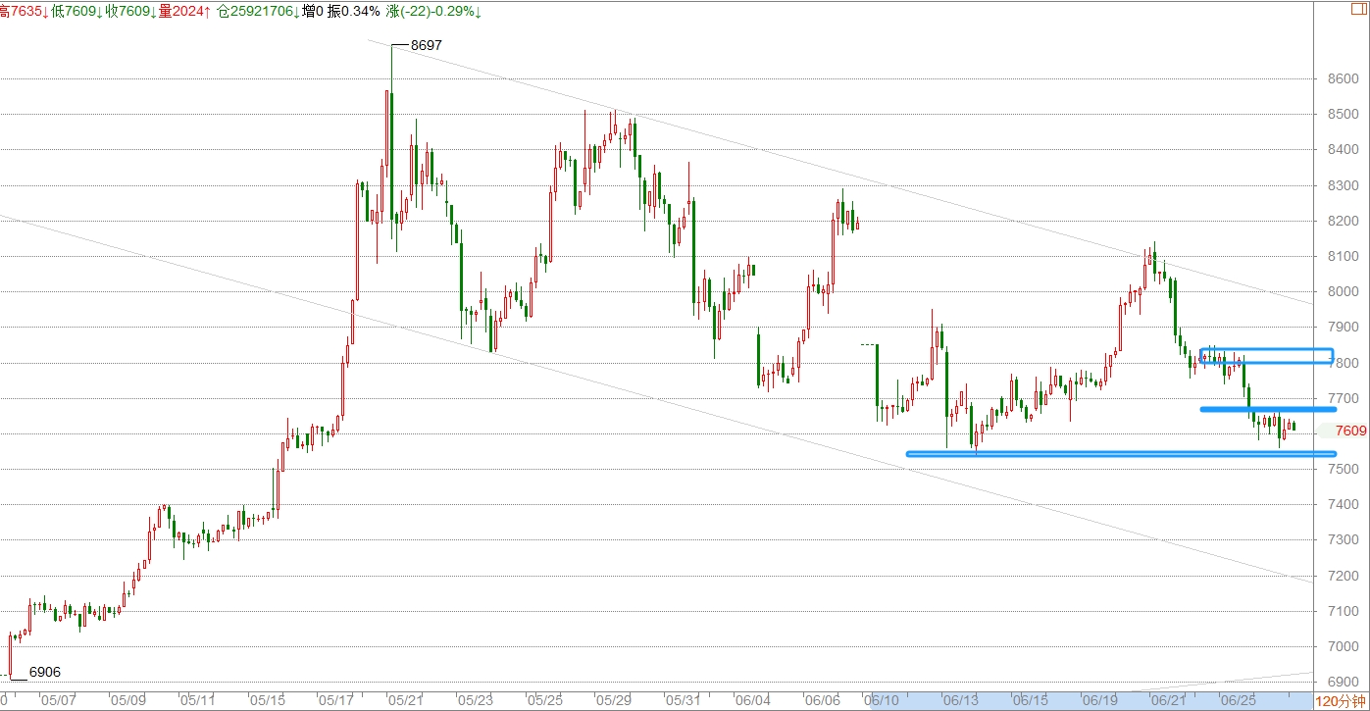Screen dimensions: 1370x711
Task: Click the 05/21 date on time axis
Action: [x=405, y=701]
